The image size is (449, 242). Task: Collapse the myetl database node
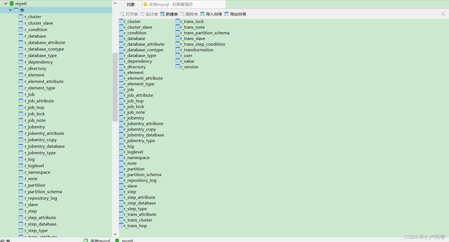tap(6, 4)
